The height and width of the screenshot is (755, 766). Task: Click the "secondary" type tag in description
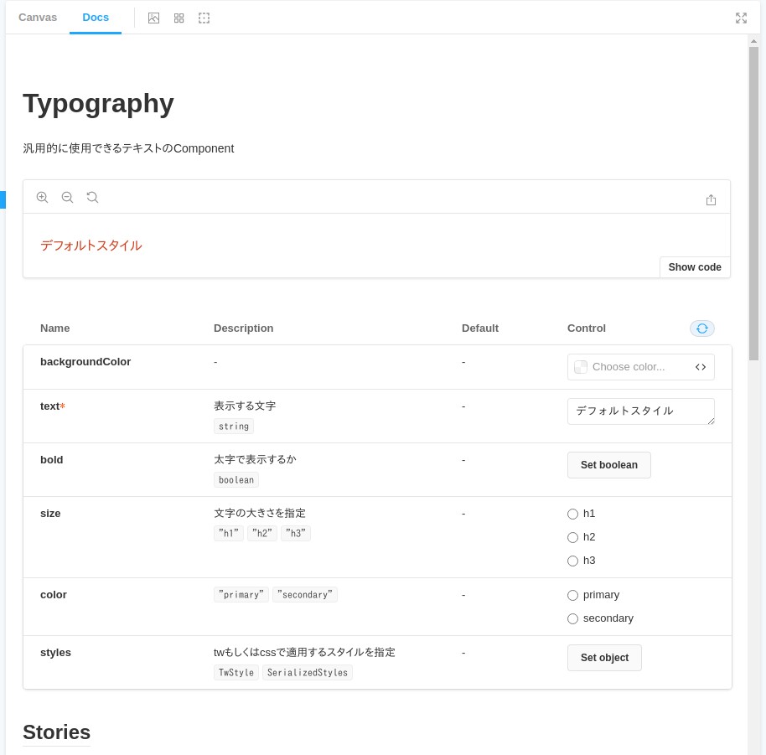(305, 595)
